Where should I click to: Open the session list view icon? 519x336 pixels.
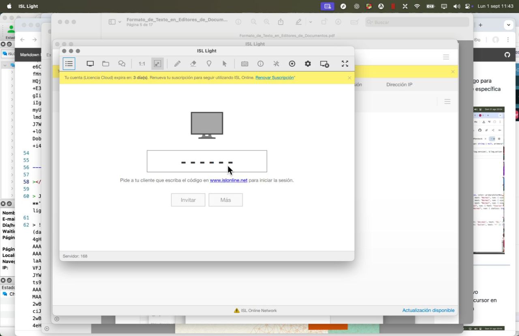coord(69,63)
